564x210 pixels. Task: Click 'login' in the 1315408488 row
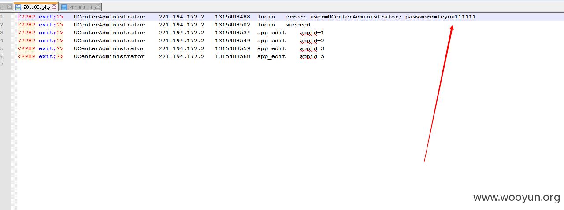[266, 17]
